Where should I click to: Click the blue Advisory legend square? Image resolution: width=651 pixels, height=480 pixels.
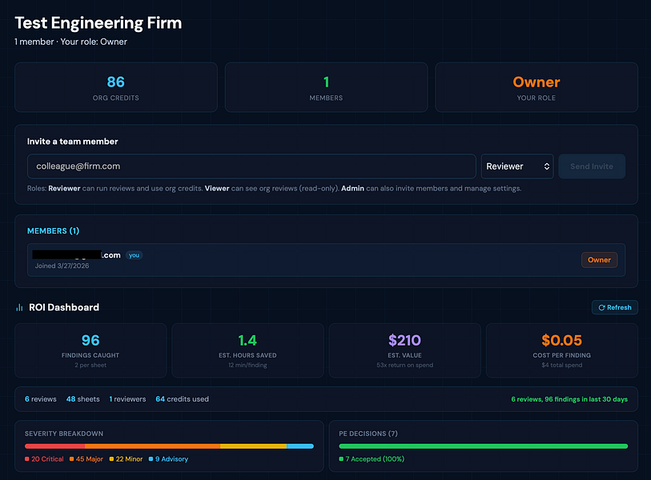(x=151, y=459)
